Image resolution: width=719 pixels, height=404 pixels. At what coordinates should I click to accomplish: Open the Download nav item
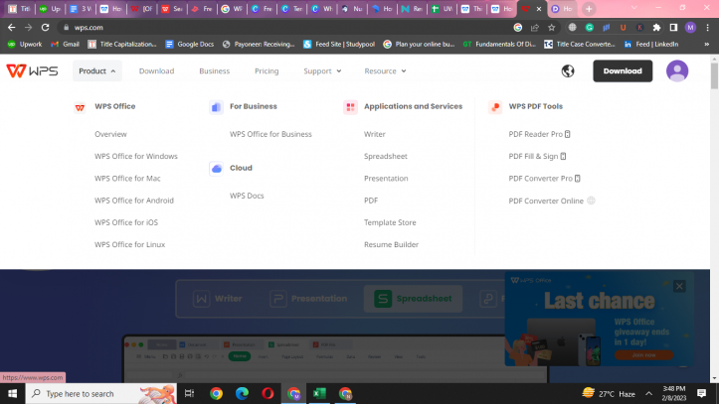(157, 70)
